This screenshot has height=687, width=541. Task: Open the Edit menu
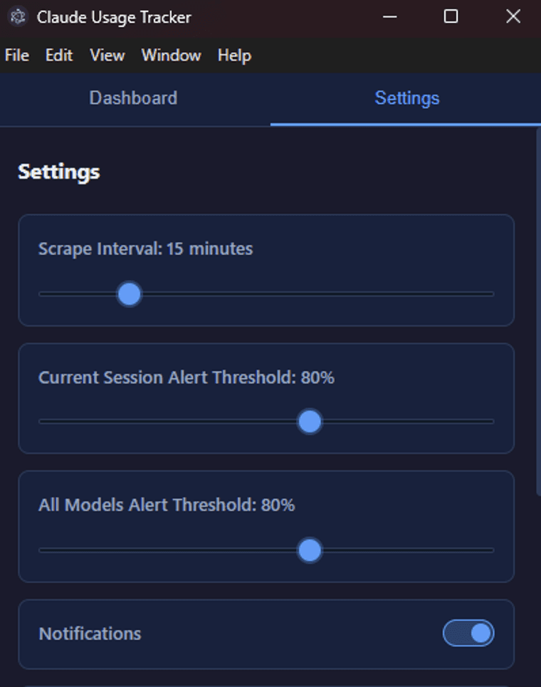(x=58, y=55)
